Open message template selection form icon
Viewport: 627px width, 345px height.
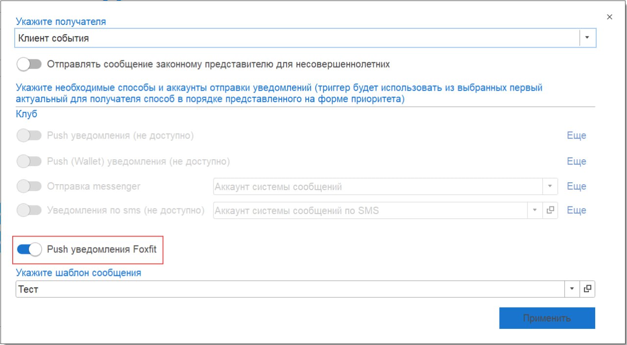587,289
